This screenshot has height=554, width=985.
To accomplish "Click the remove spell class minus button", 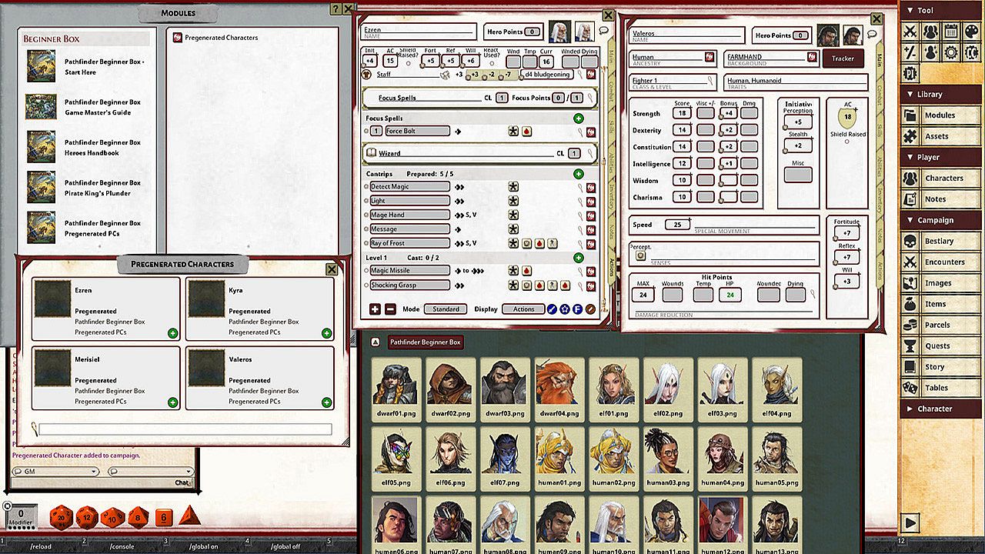I will coord(390,309).
